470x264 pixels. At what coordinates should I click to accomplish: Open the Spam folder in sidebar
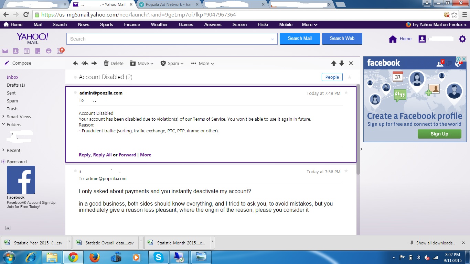click(12, 101)
